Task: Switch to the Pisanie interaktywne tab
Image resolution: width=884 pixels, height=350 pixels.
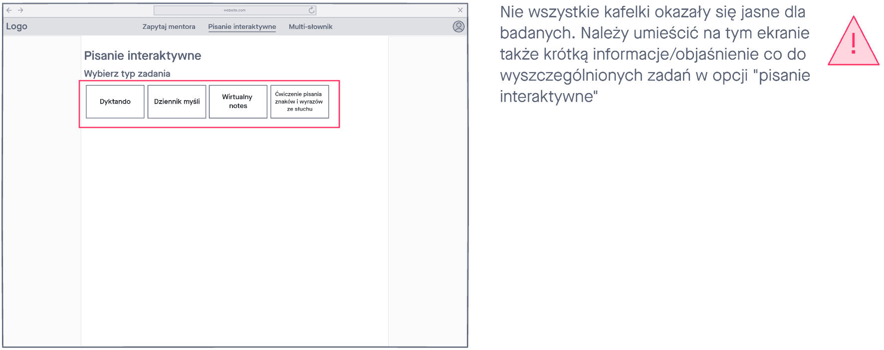Action: 242,27
